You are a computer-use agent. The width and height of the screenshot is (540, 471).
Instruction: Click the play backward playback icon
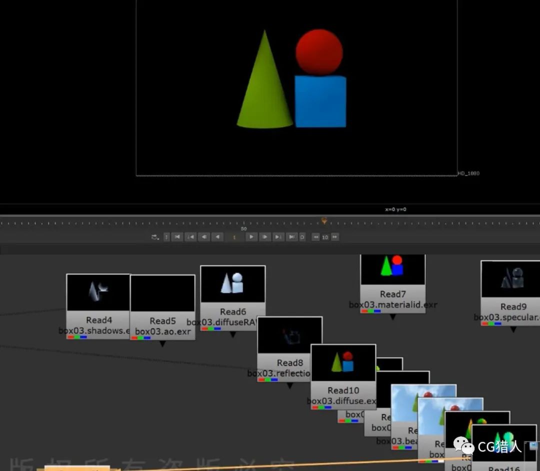218,237
